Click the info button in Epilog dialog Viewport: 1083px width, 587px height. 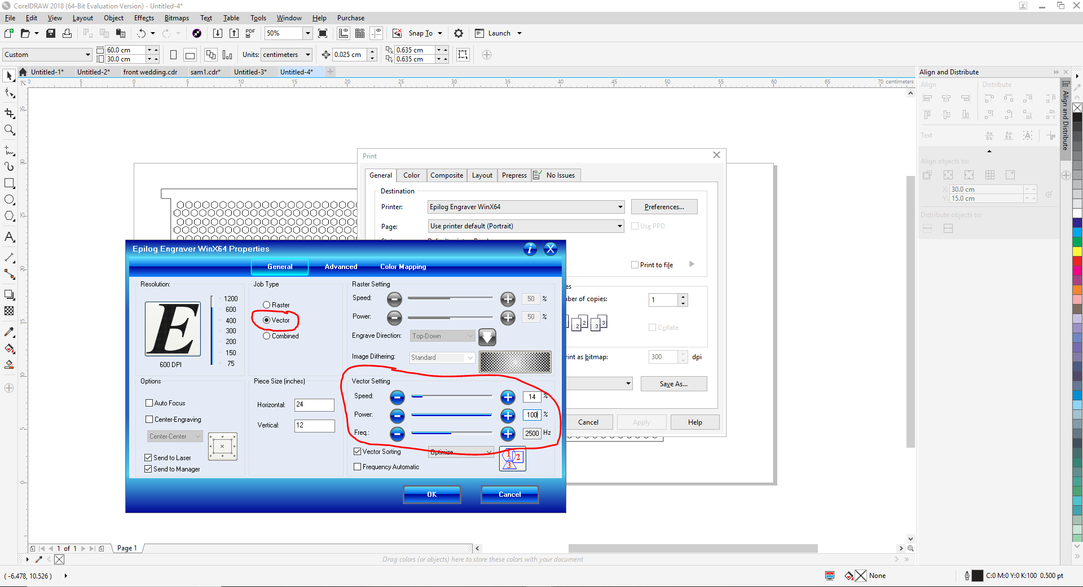click(x=530, y=249)
